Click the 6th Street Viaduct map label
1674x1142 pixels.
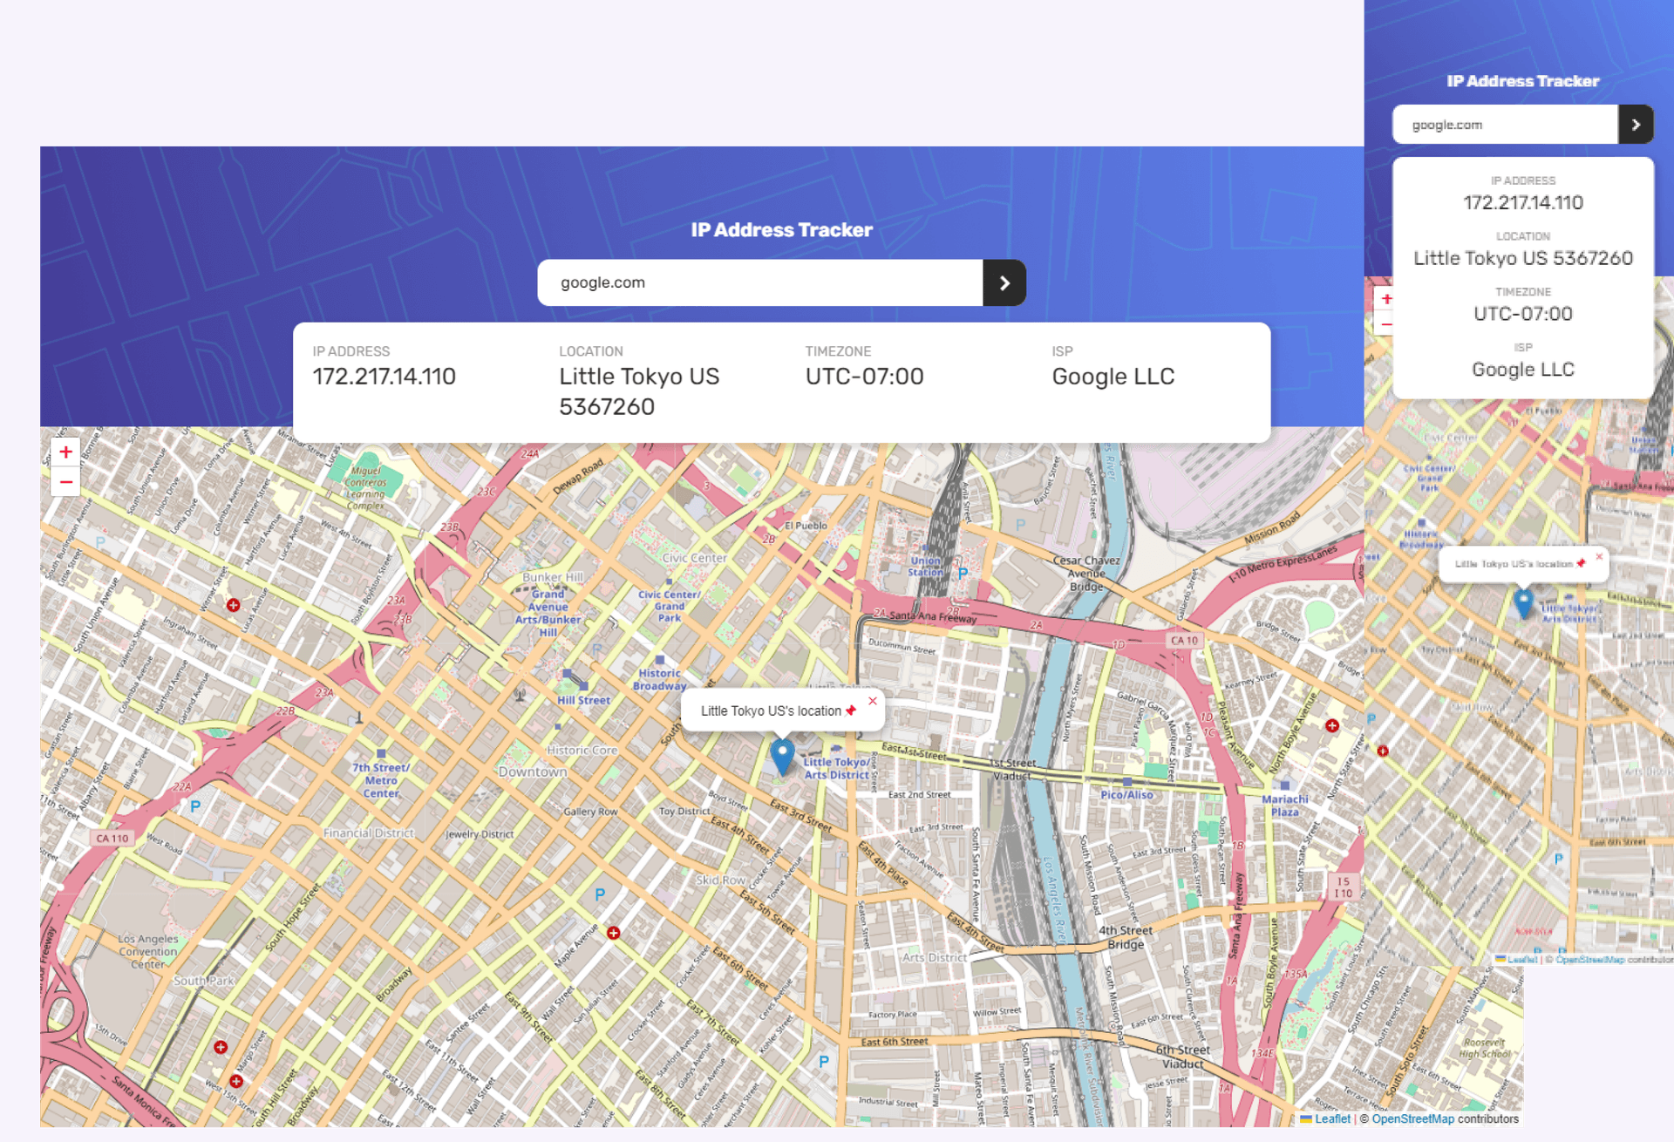[x=1183, y=1057]
